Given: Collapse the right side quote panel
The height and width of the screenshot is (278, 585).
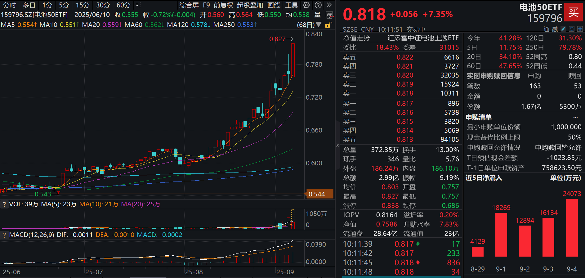Looking at the screenshot, I should pyautogui.click(x=338, y=145).
